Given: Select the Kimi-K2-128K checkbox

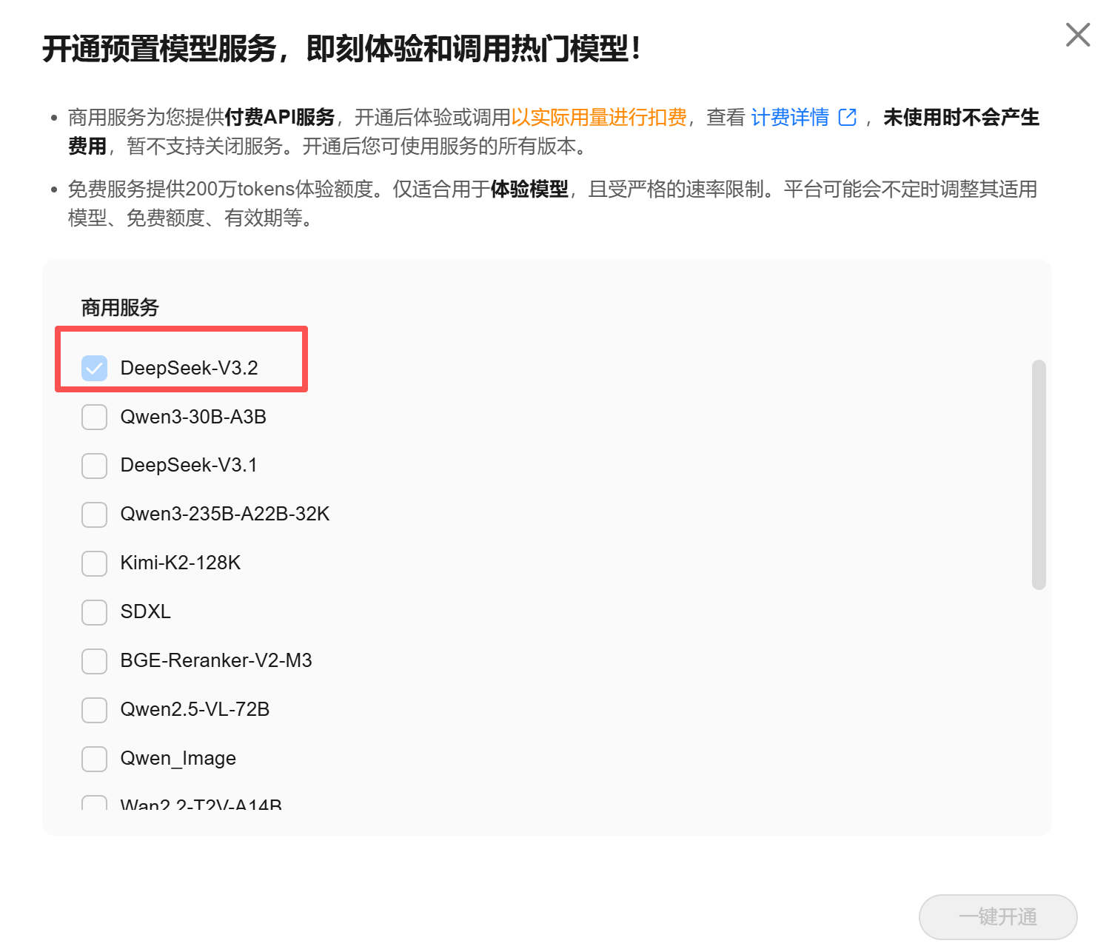Looking at the screenshot, I should 94,563.
